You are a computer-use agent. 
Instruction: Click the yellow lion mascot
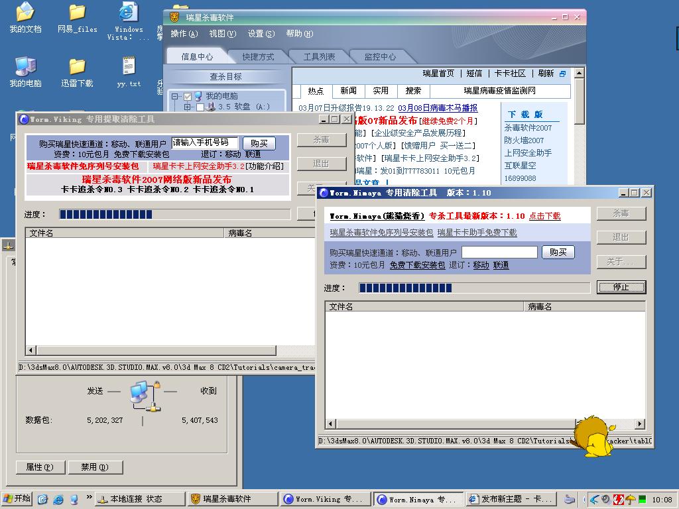[594, 436]
